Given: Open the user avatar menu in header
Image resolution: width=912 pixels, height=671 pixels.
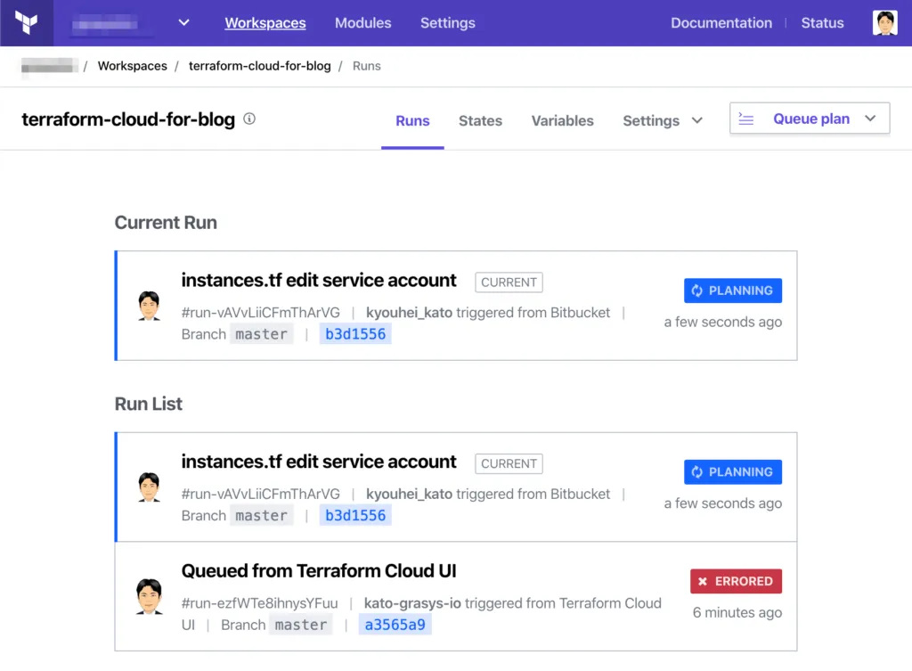Looking at the screenshot, I should 884,22.
